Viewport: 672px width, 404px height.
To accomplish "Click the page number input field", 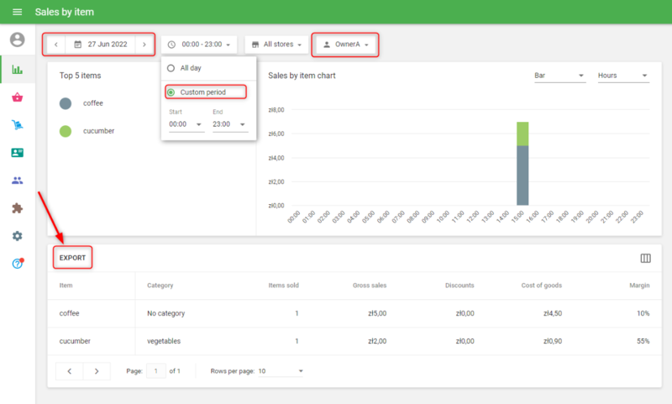I will 155,370.
